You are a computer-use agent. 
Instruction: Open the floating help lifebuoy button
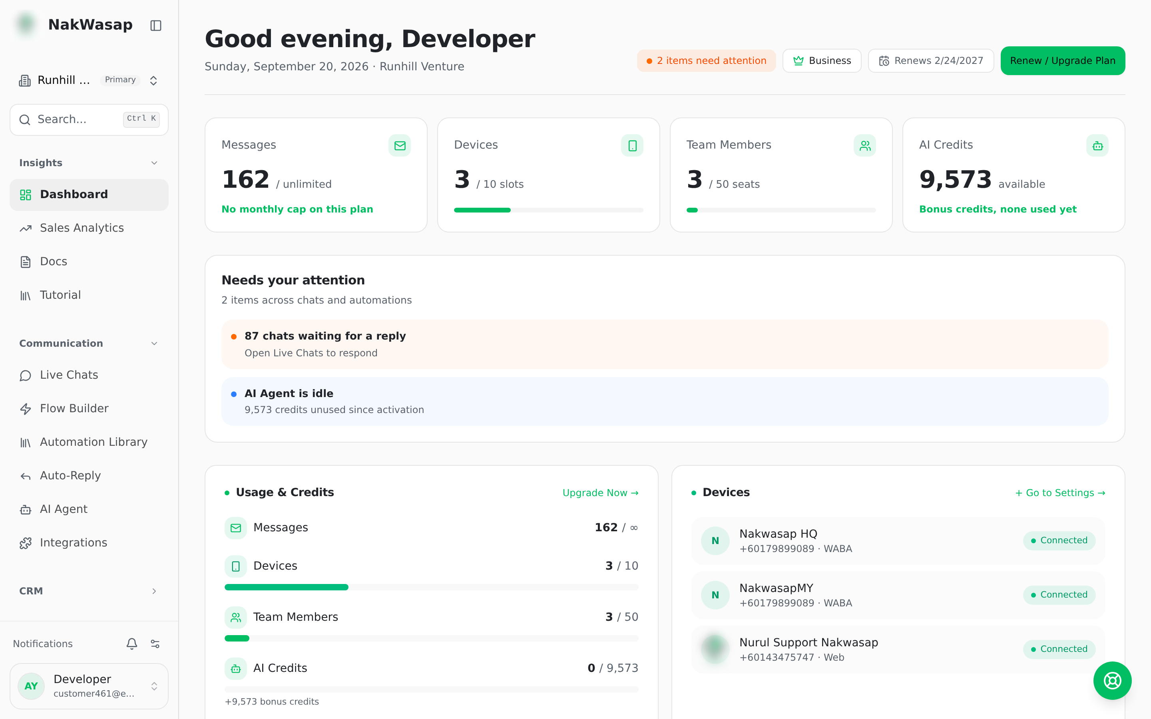(1112, 680)
